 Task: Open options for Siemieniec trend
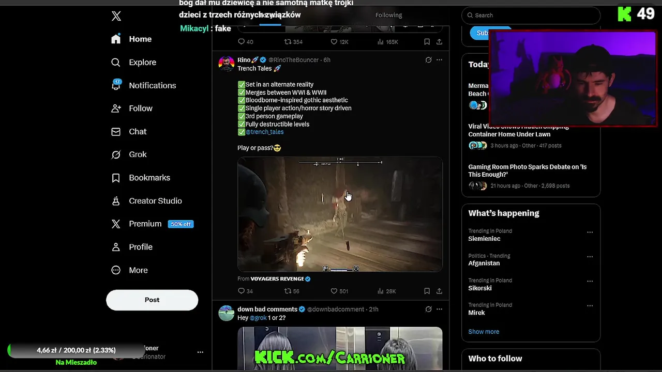pyautogui.click(x=590, y=233)
